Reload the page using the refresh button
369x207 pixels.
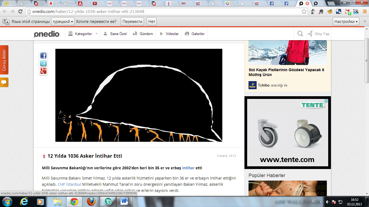(x=20, y=12)
